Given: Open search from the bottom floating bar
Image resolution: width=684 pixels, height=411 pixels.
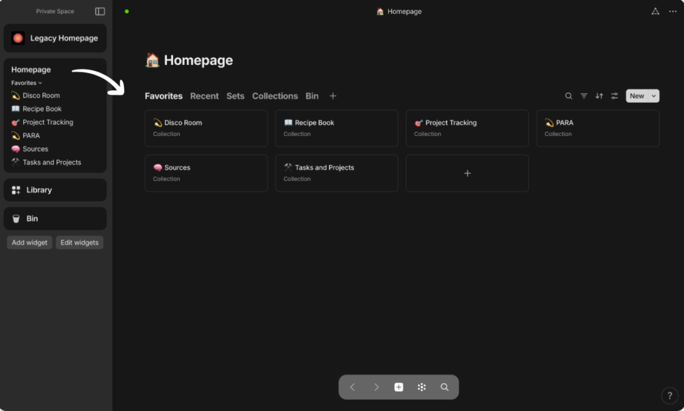Looking at the screenshot, I should [x=445, y=387].
